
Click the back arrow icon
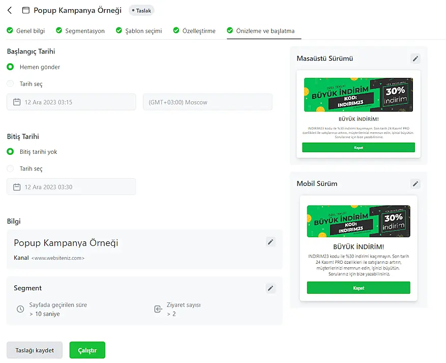[x=10, y=10]
